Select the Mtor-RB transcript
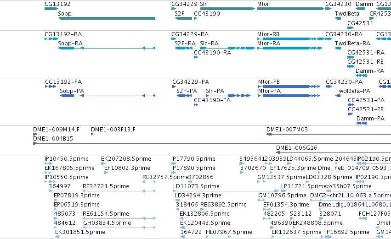Viewport: 391px width, 239px height. tap(291, 39)
